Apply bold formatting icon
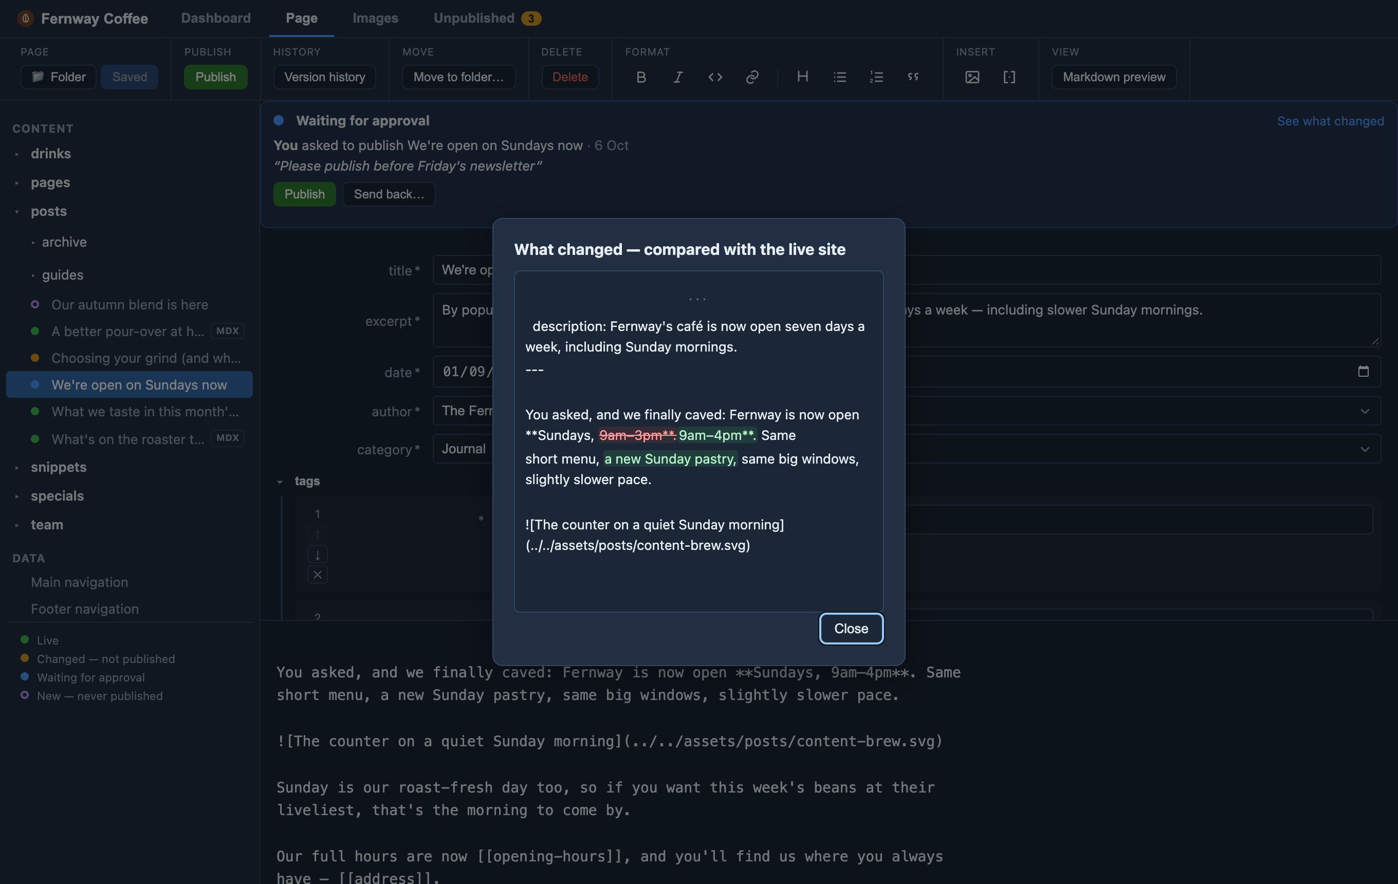1398x884 pixels. tap(641, 77)
